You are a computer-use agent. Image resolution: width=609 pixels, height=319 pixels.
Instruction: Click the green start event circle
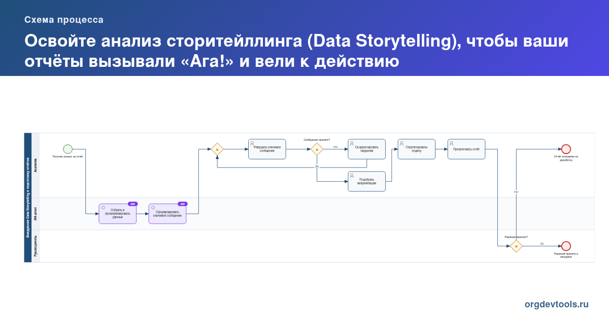(x=67, y=149)
